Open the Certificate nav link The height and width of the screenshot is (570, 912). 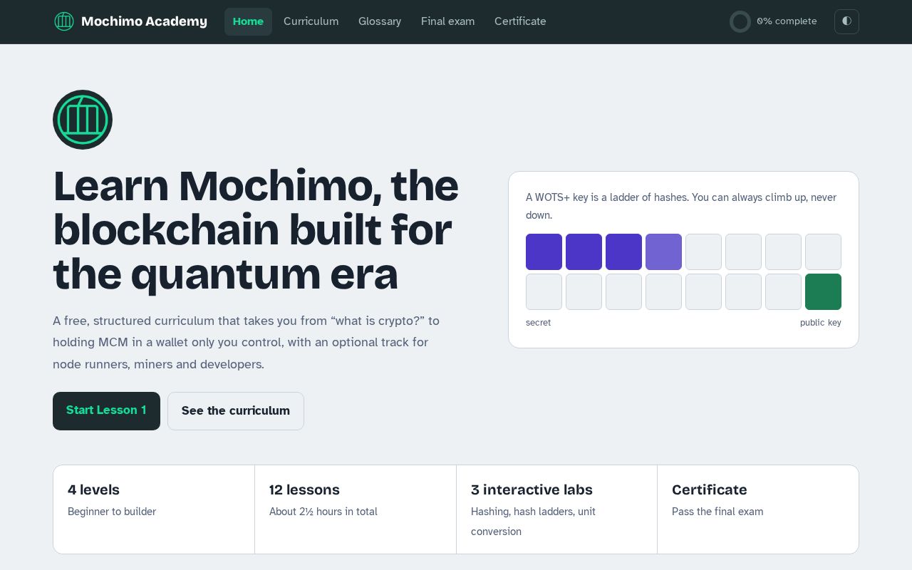520,21
